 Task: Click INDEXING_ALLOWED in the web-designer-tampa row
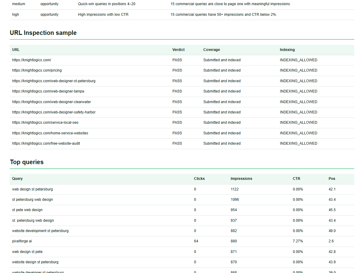(298, 91)
